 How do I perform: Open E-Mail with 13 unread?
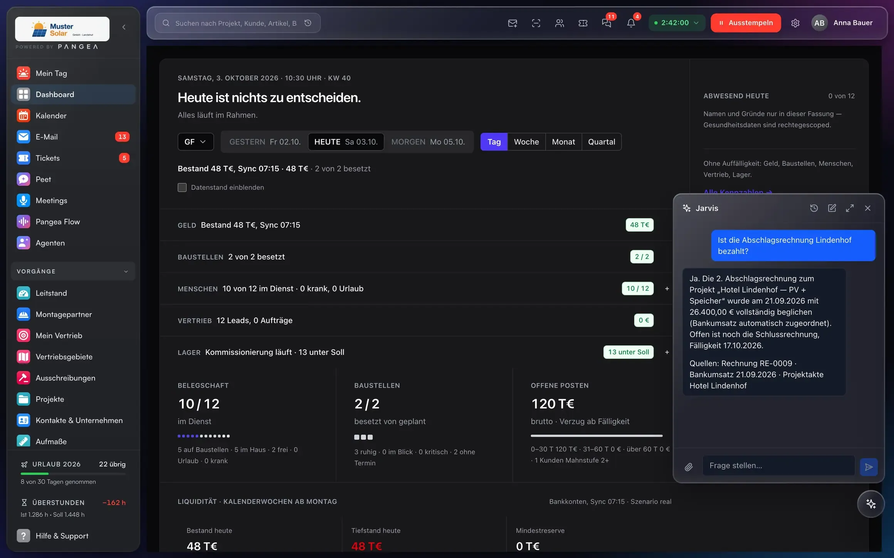point(73,137)
